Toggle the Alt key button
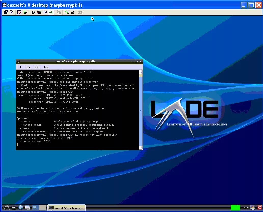Image resolution: width=263 pixels, height=212 pixels. pyautogui.click(x=51, y=12)
